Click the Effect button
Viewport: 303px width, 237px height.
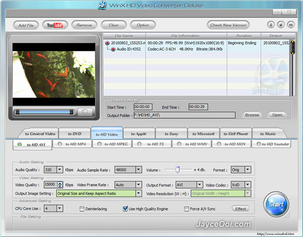(x=240, y=209)
